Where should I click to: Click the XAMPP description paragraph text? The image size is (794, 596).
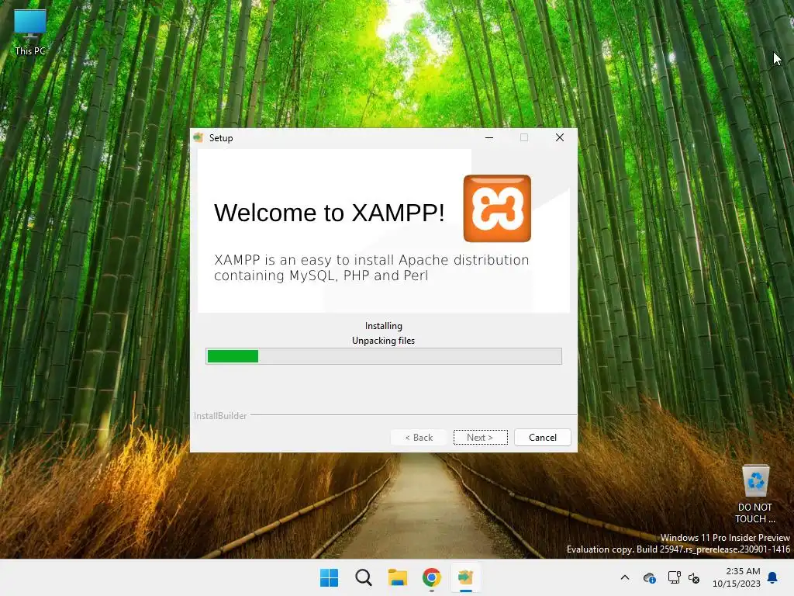(x=371, y=268)
